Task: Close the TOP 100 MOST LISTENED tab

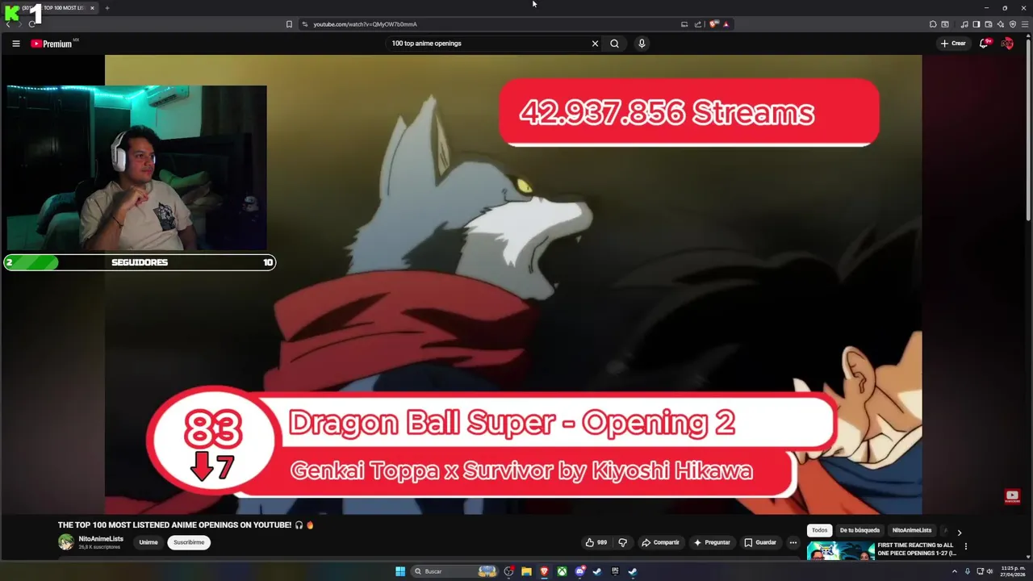Action: pyautogui.click(x=92, y=8)
